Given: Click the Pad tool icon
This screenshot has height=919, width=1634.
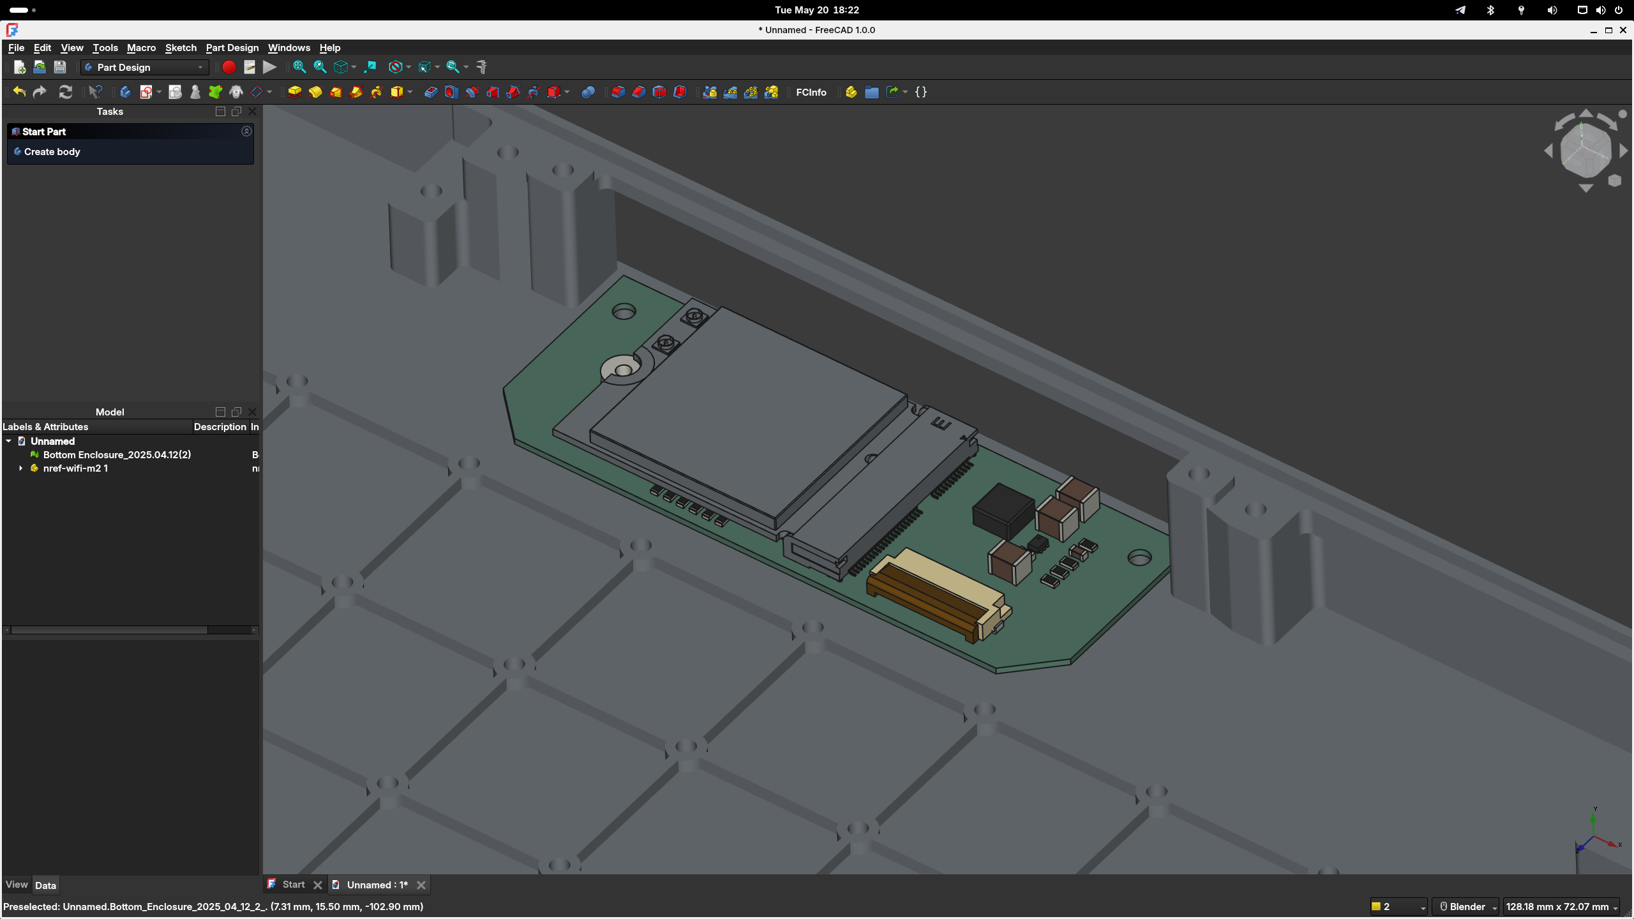Looking at the screenshot, I should 294,93.
